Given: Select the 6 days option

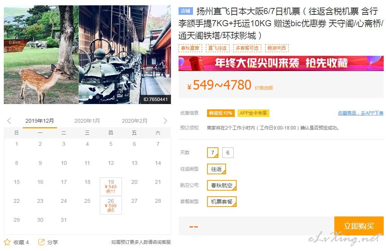Looking at the screenshot, I should pos(228,153).
